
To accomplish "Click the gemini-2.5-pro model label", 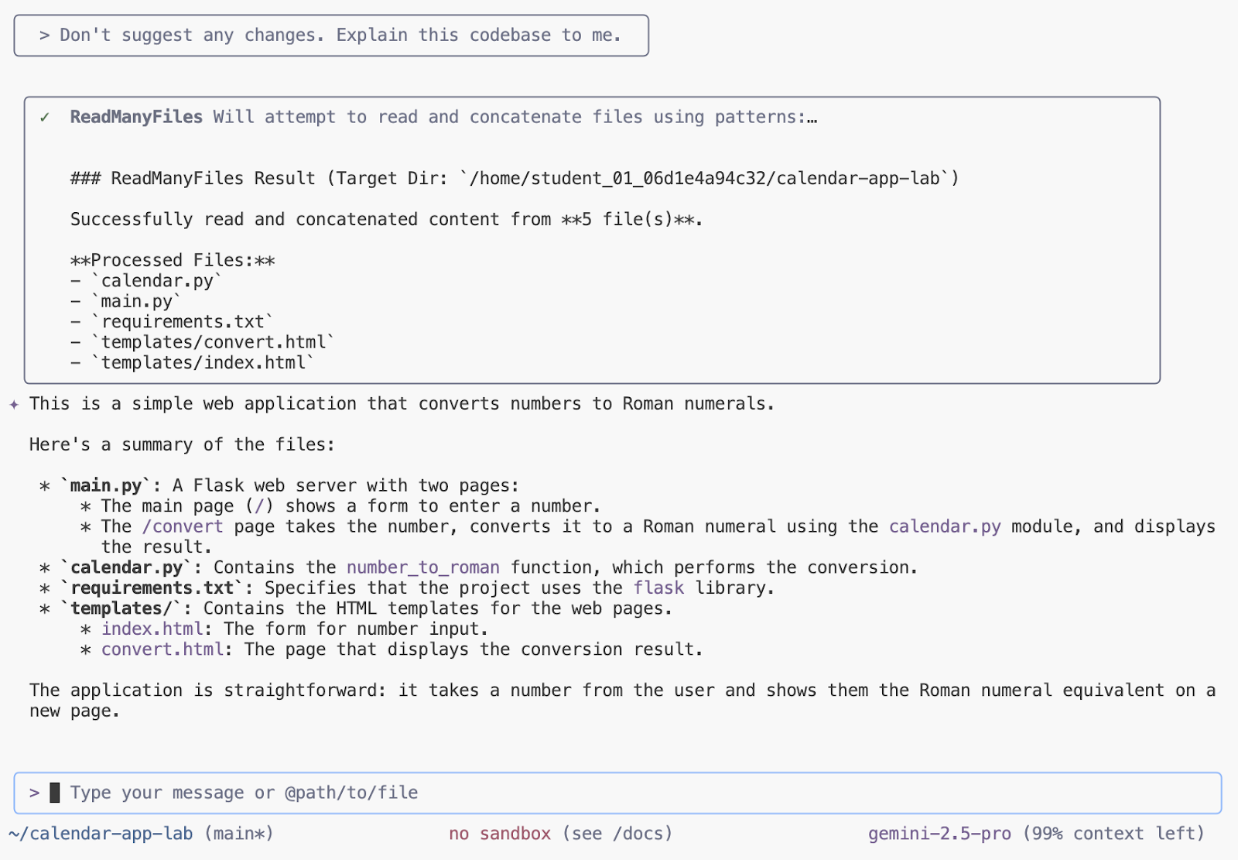I will (x=939, y=834).
